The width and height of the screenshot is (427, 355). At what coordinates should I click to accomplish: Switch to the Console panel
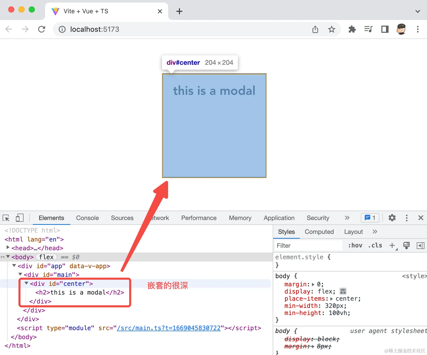[x=87, y=218]
